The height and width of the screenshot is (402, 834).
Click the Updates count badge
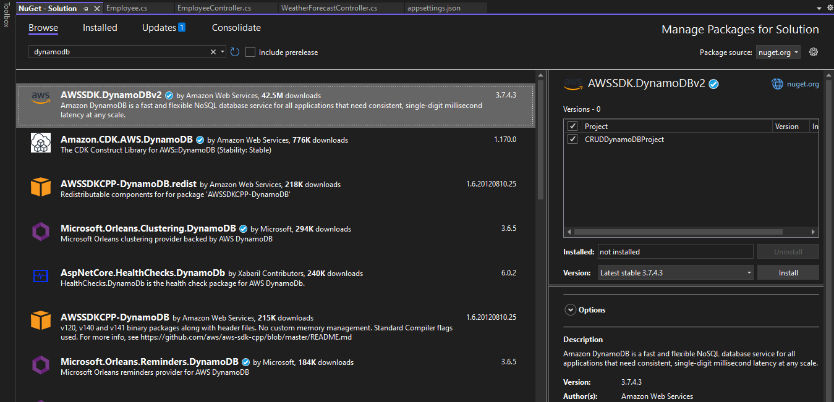[182, 27]
